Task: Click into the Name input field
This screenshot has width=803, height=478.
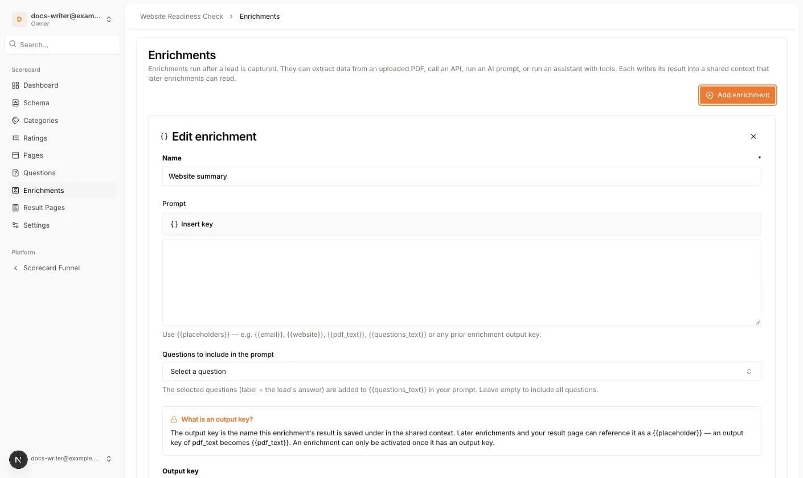Action: coord(461,176)
